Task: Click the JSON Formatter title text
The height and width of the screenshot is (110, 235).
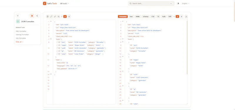Action: pyautogui.click(x=28, y=21)
